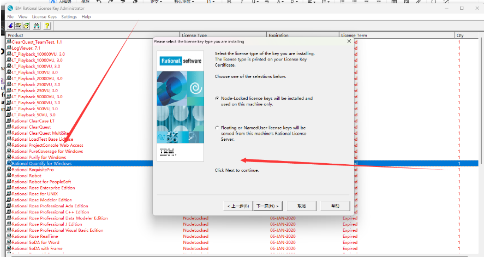484x257 pixels.
Task: Click the 下一页(N) next button
Action: [x=267, y=206]
